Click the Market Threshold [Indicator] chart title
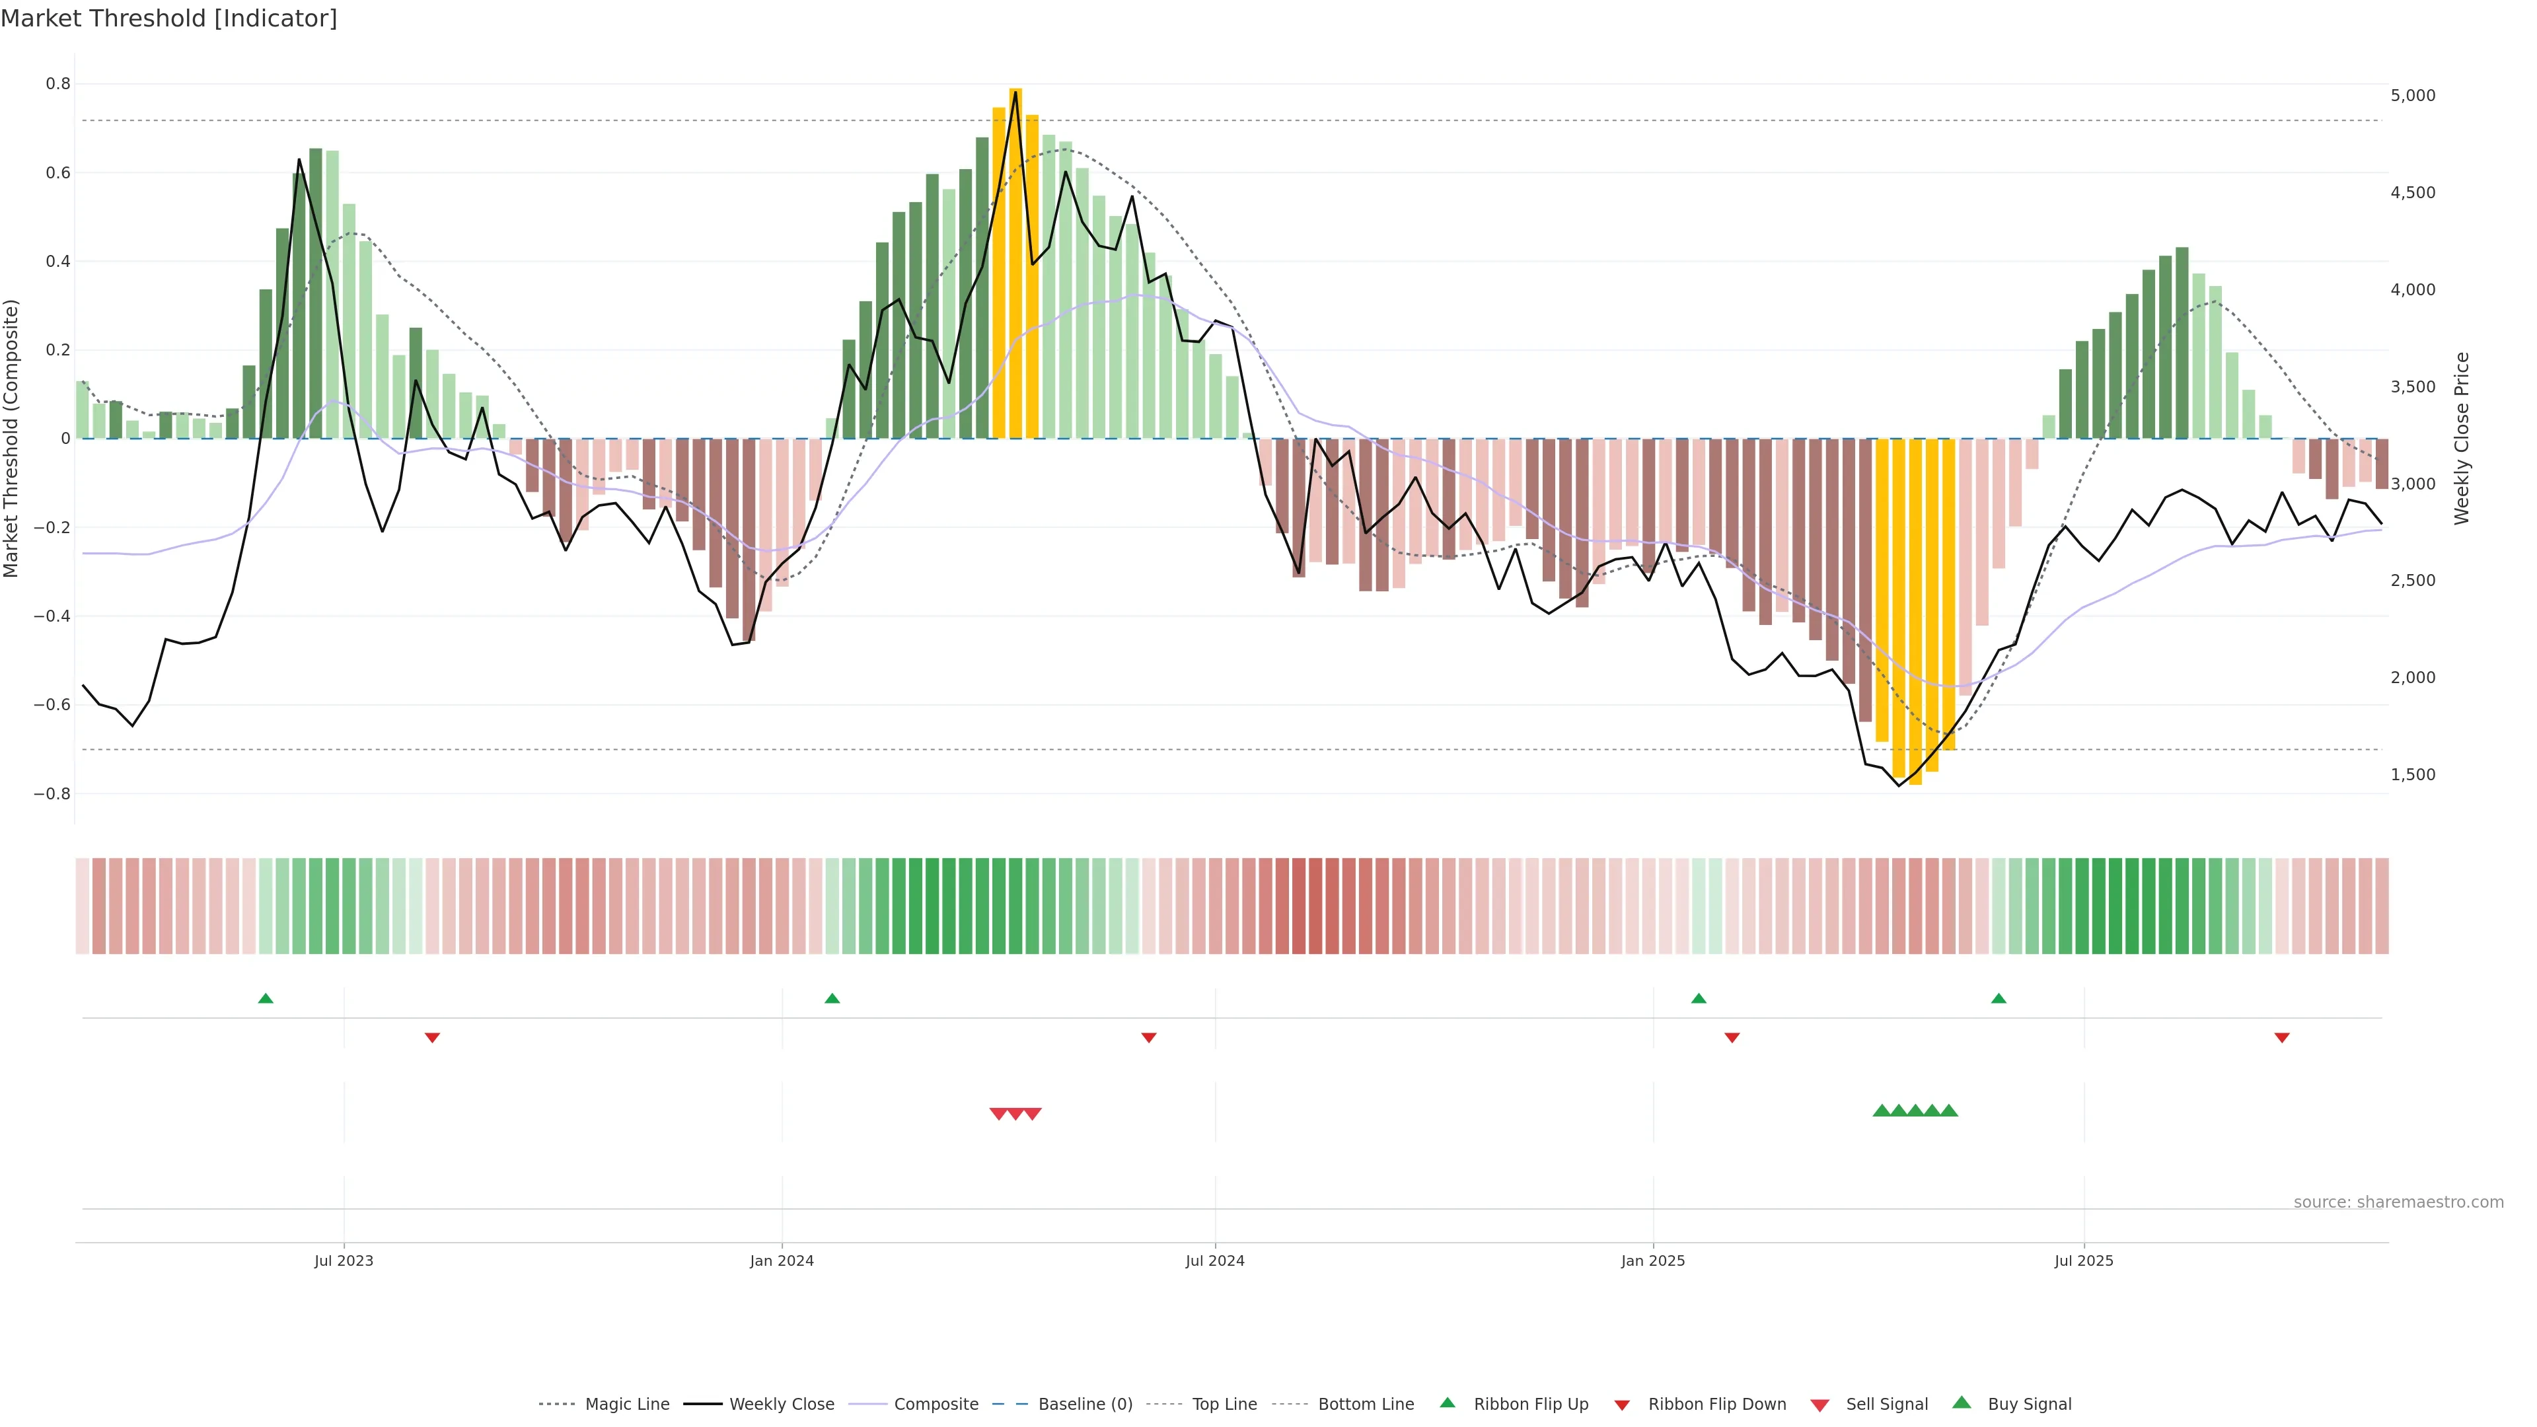Image resolution: width=2537 pixels, height=1427 pixels. (x=168, y=18)
